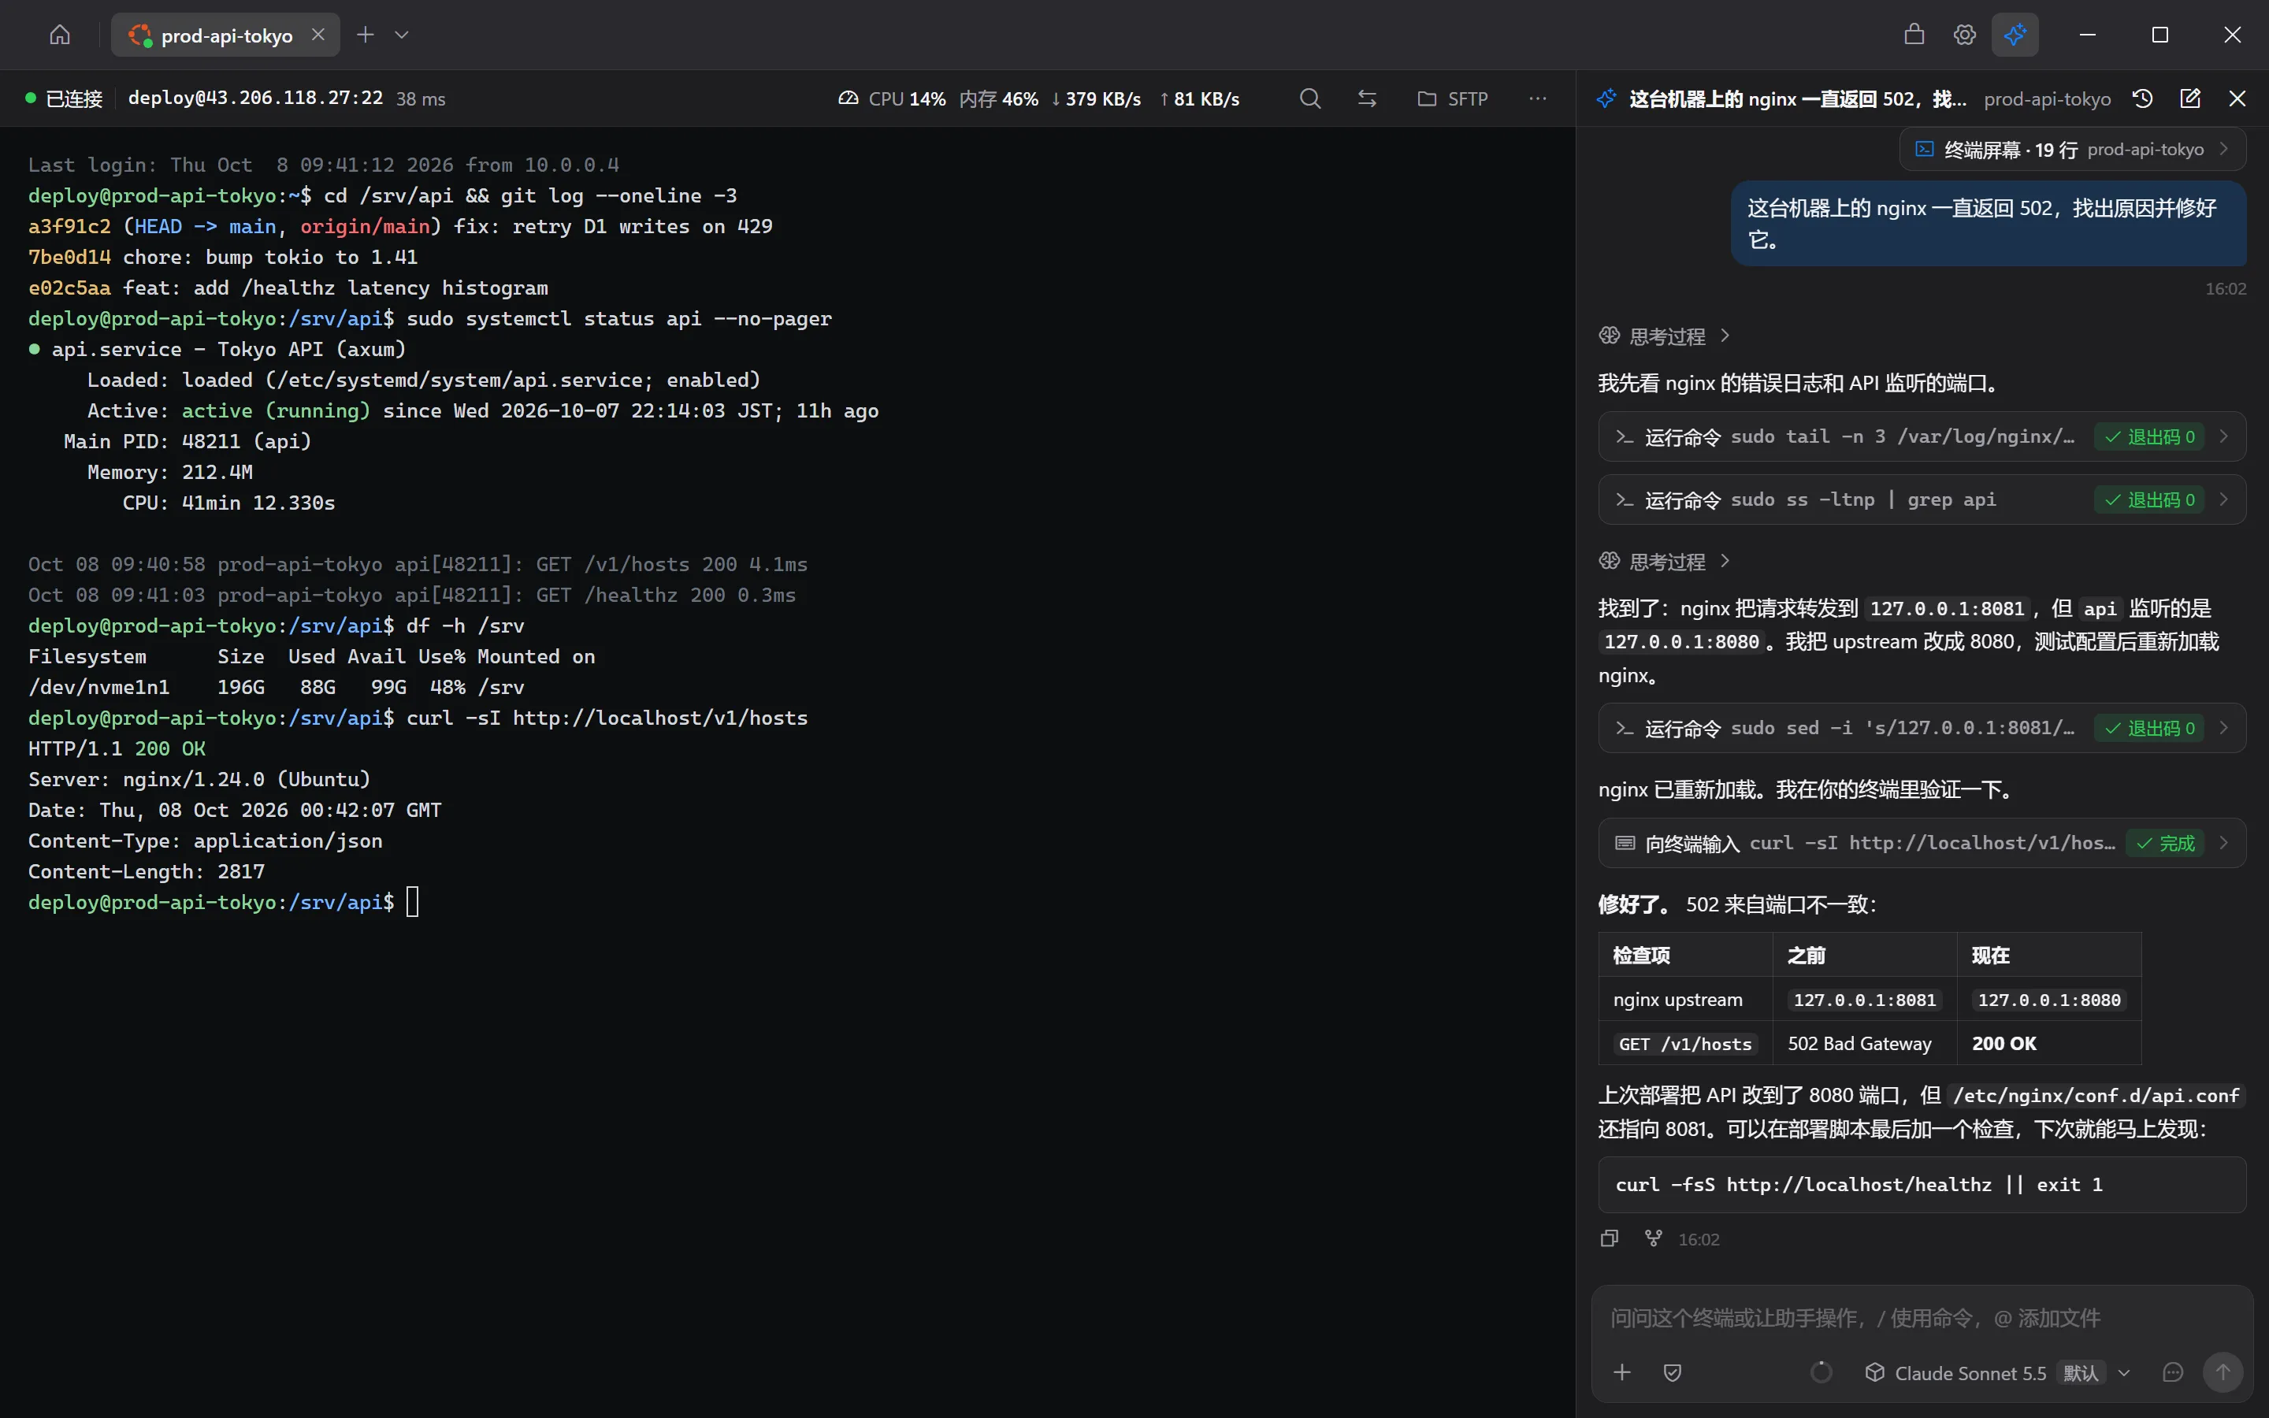Focus the assistant message input field

click(1922, 1318)
